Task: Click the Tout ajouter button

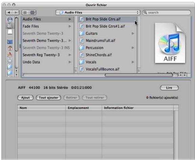Action: [48, 97]
